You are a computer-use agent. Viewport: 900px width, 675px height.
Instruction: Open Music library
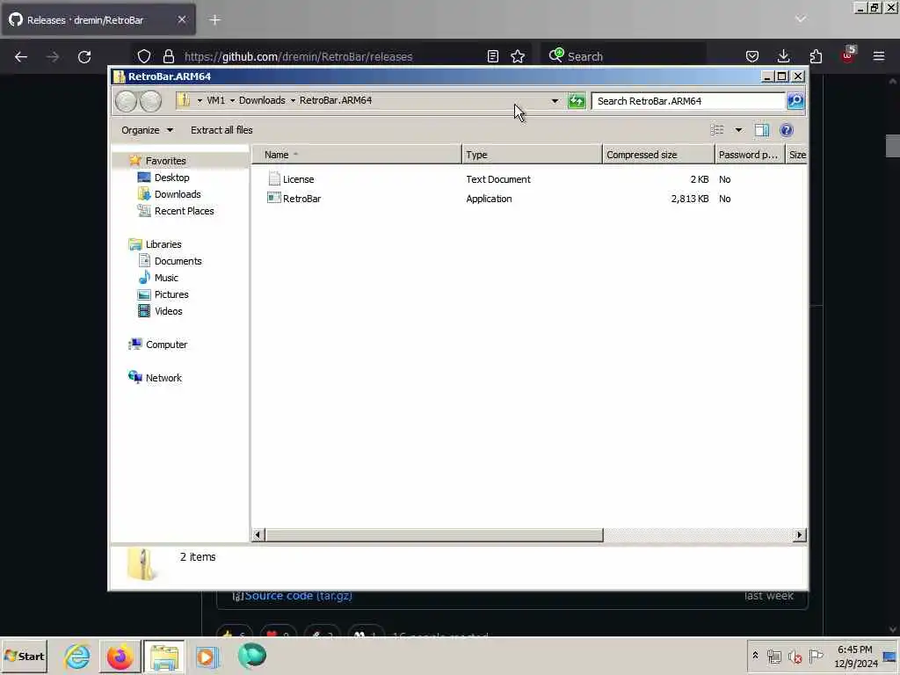click(x=166, y=277)
